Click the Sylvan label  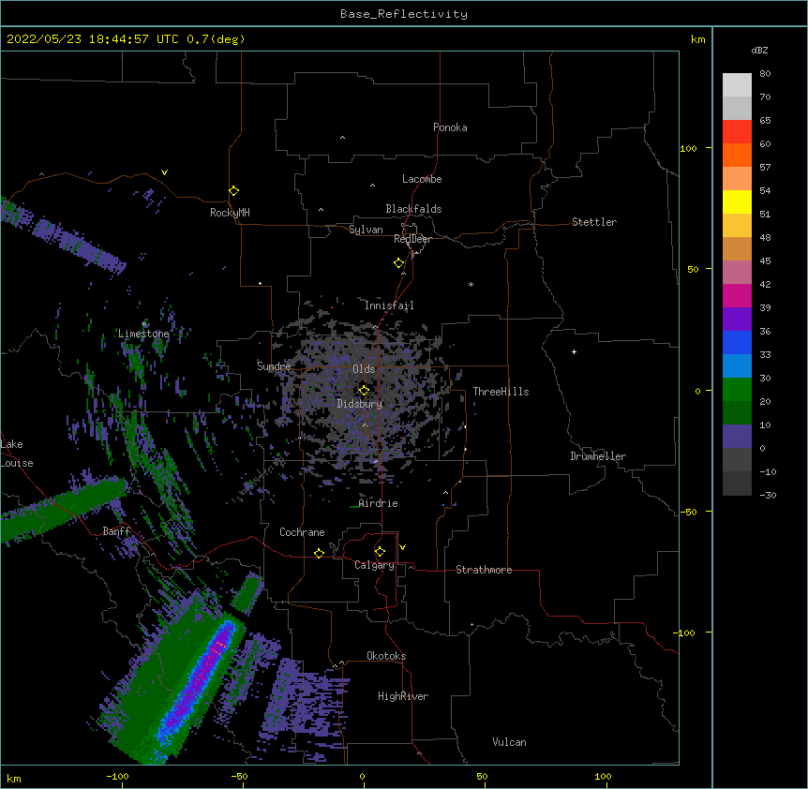tap(366, 230)
